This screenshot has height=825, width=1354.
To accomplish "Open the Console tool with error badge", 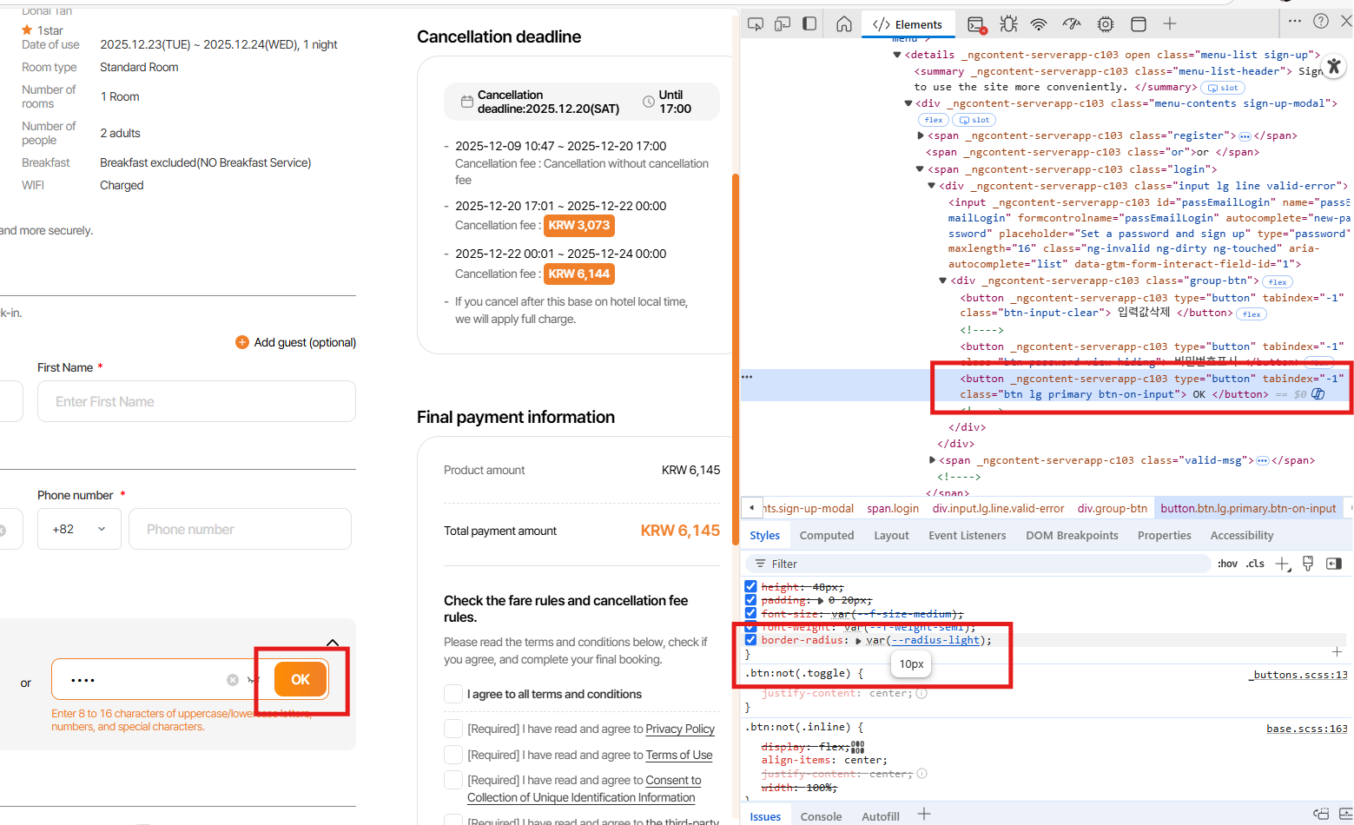I will pyautogui.click(x=976, y=24).
